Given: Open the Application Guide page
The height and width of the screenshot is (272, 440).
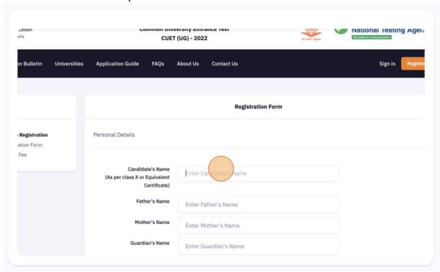Looking at the screenshot, I should click(x=117, y=64).
